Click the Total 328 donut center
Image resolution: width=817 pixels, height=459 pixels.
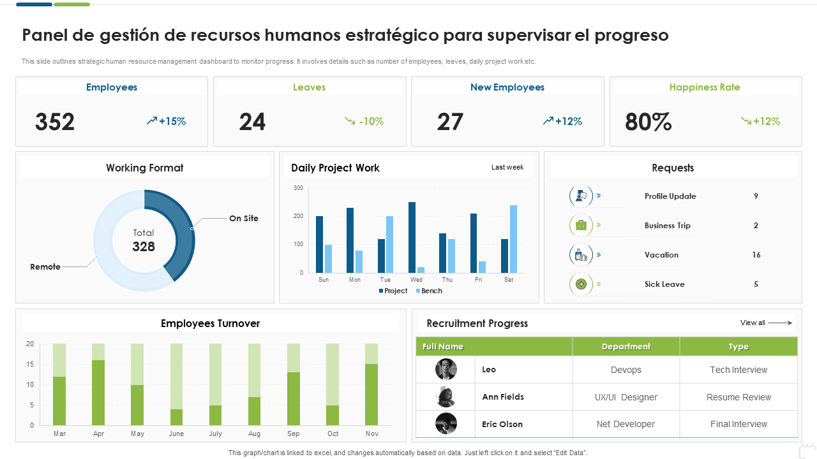coord(144,240)
